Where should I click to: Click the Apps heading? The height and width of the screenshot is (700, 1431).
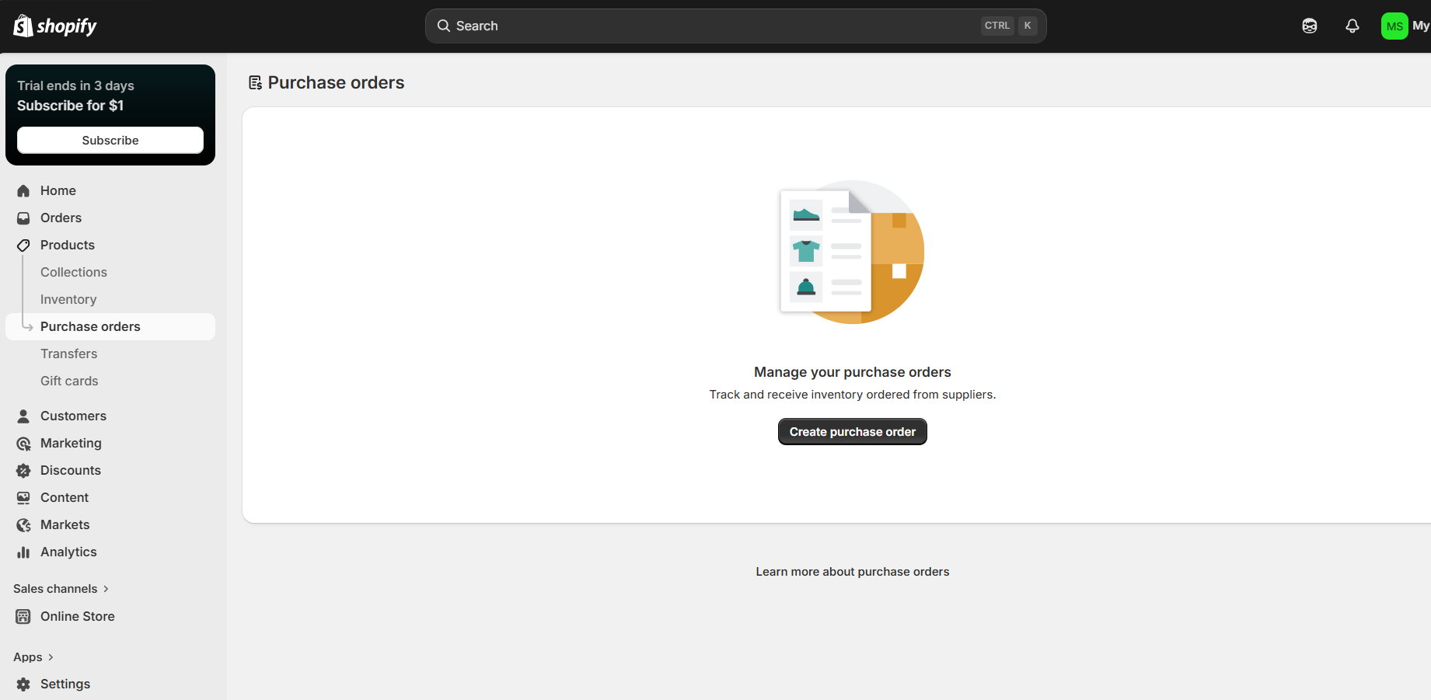[x=28, y=657]
